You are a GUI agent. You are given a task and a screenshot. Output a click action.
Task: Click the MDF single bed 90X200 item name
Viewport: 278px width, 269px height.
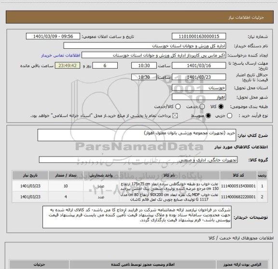coord(169,197)
